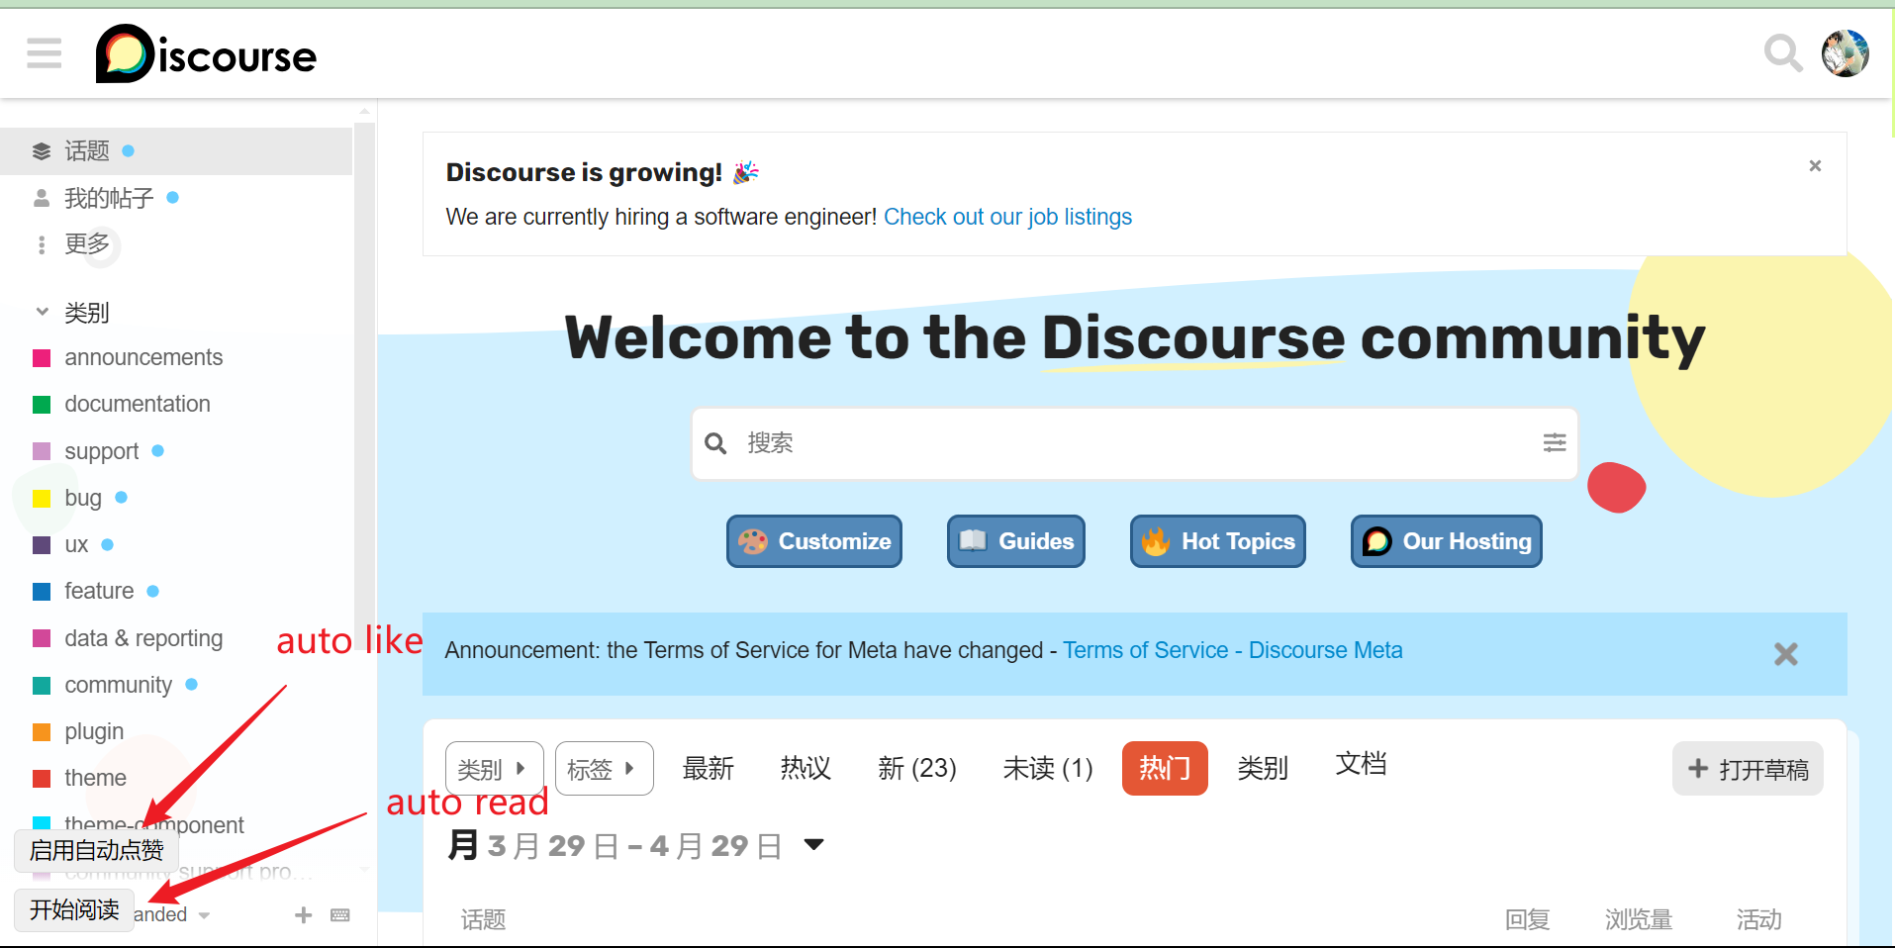Click Our Hosting button
The image size is (1895, 948).
click(x=1447, y=541)
